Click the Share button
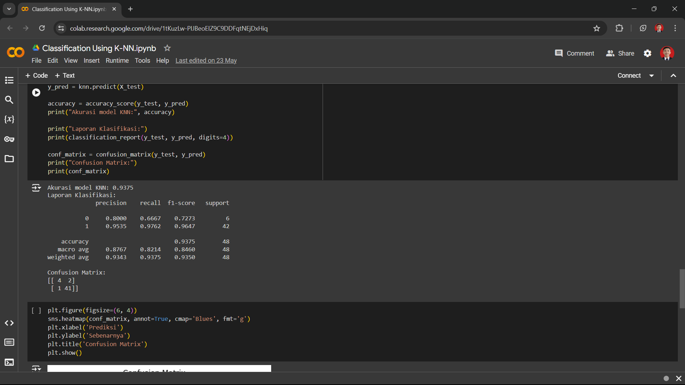The image size is (685, 385). tap(620, 53)
